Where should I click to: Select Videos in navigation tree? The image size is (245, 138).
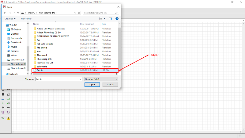point(14,56)
